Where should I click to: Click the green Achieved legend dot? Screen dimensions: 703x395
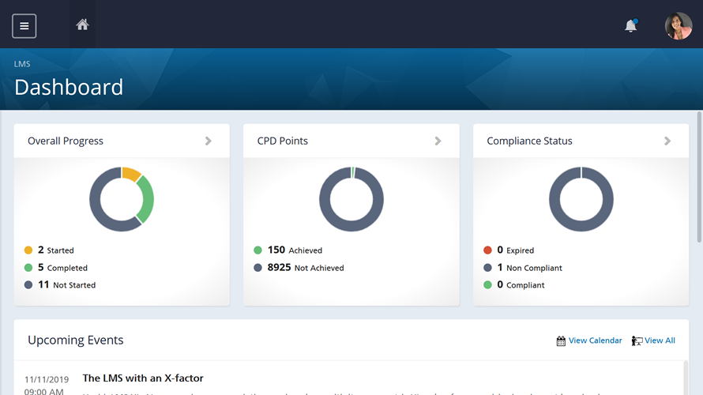click(x=258, y=250)
